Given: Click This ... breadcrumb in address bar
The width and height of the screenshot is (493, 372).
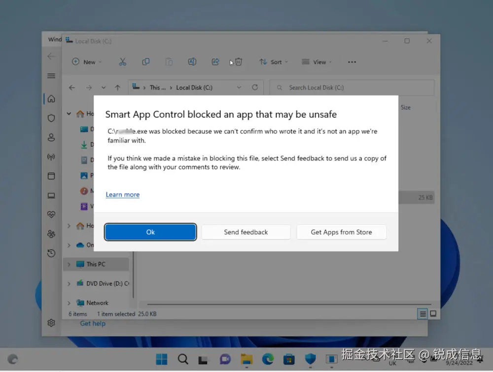Looking at the screenshot, I should click(x=157, y=88).
